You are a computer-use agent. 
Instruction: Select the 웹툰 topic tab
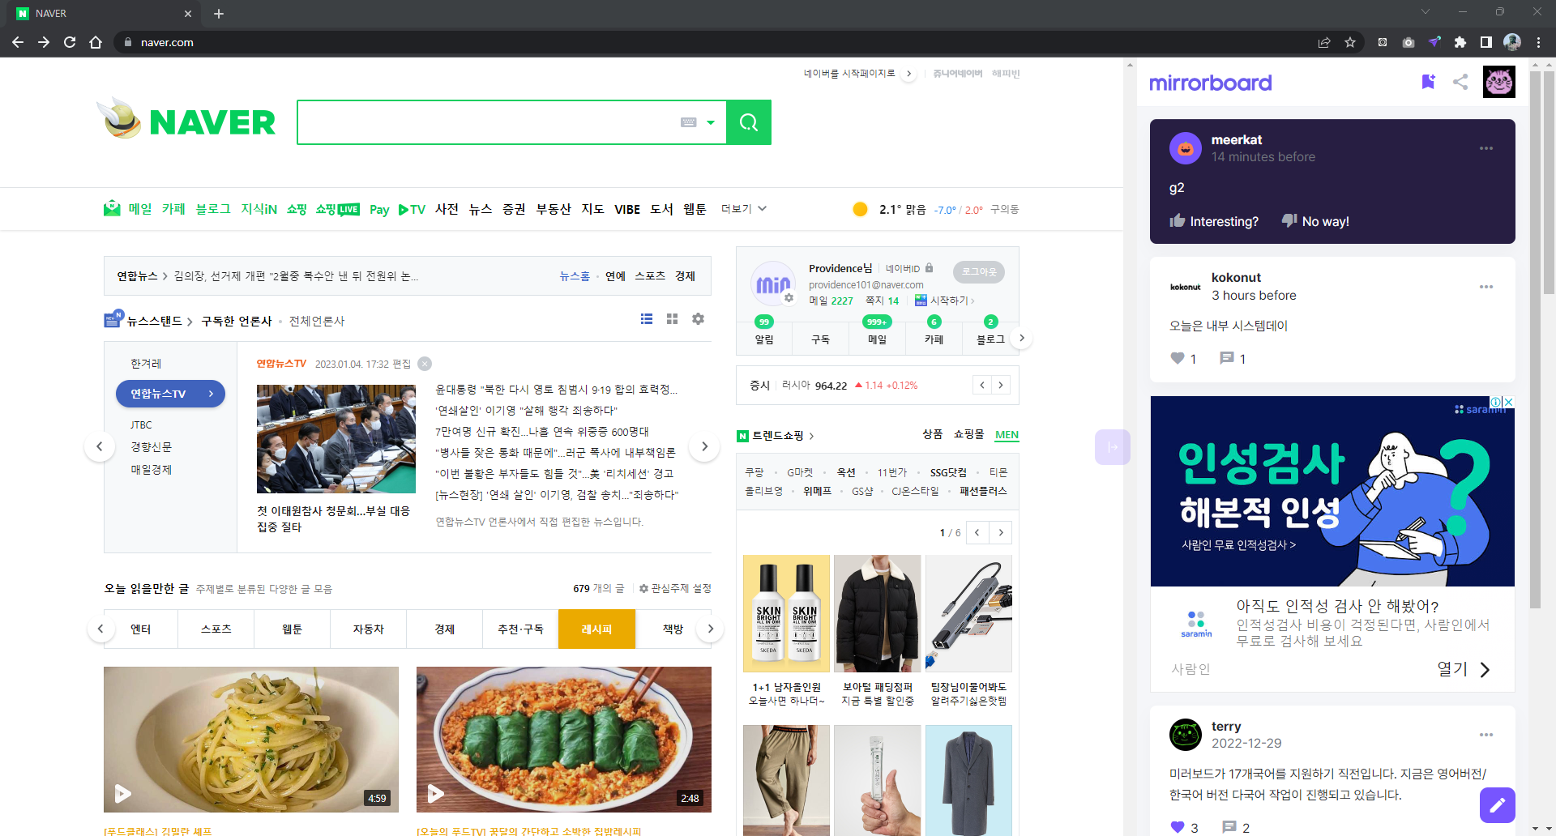coord(292,629)
